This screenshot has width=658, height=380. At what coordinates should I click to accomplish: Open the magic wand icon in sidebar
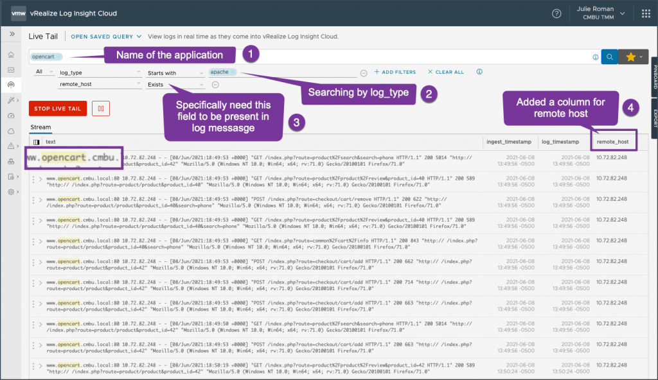11,100
